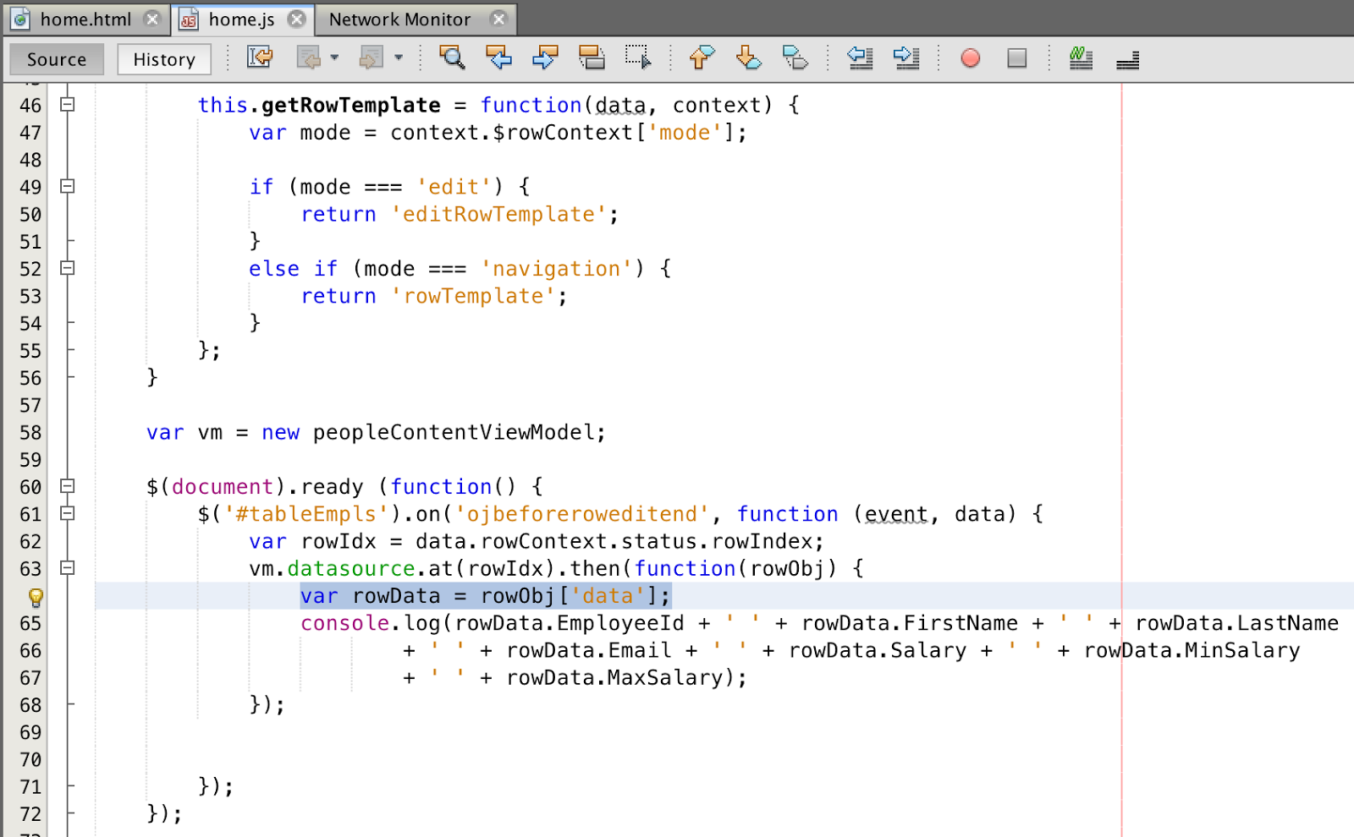Collapse the document.ready code fold

pyautogui.click(x=67, y=486)
